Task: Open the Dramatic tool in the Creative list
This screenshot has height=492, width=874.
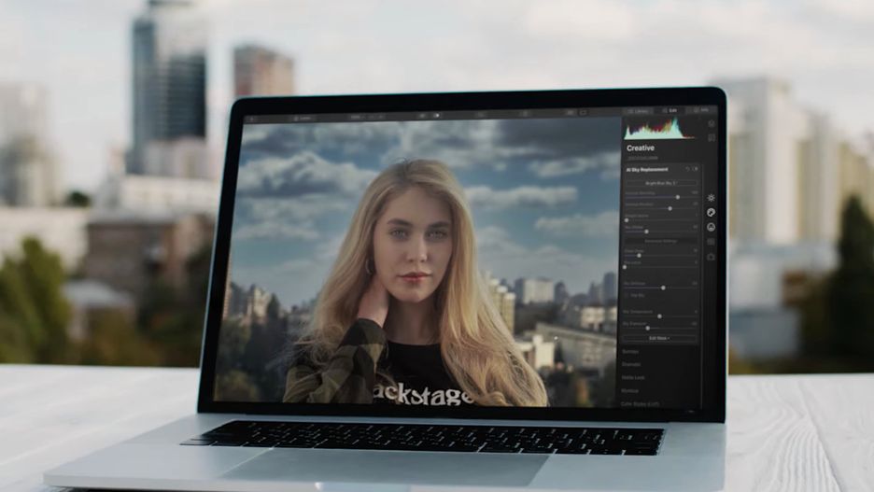Action: (x=631, y=364)
